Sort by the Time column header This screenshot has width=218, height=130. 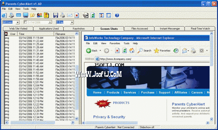pos(35,34)
